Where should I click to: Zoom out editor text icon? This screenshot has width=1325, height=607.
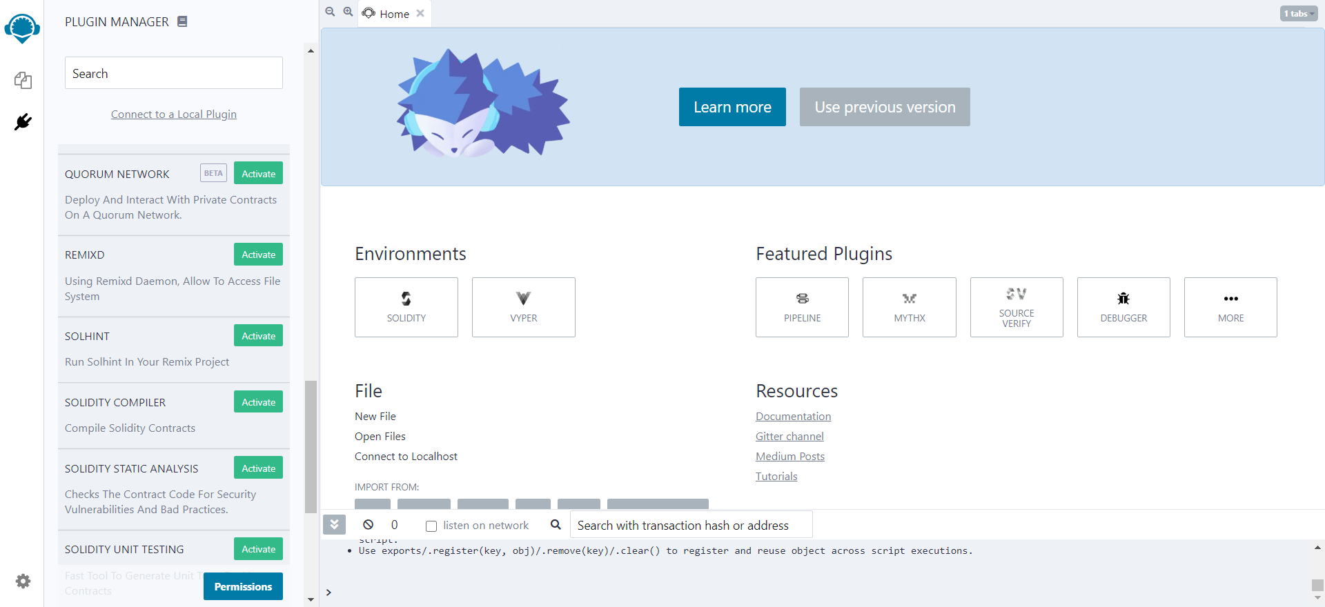tap(330, 12)
